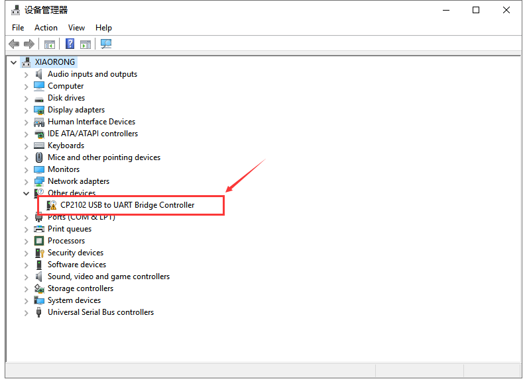Click the Keyboards category icon
This screenshot has width=527, height=383.
click(39, 146)
